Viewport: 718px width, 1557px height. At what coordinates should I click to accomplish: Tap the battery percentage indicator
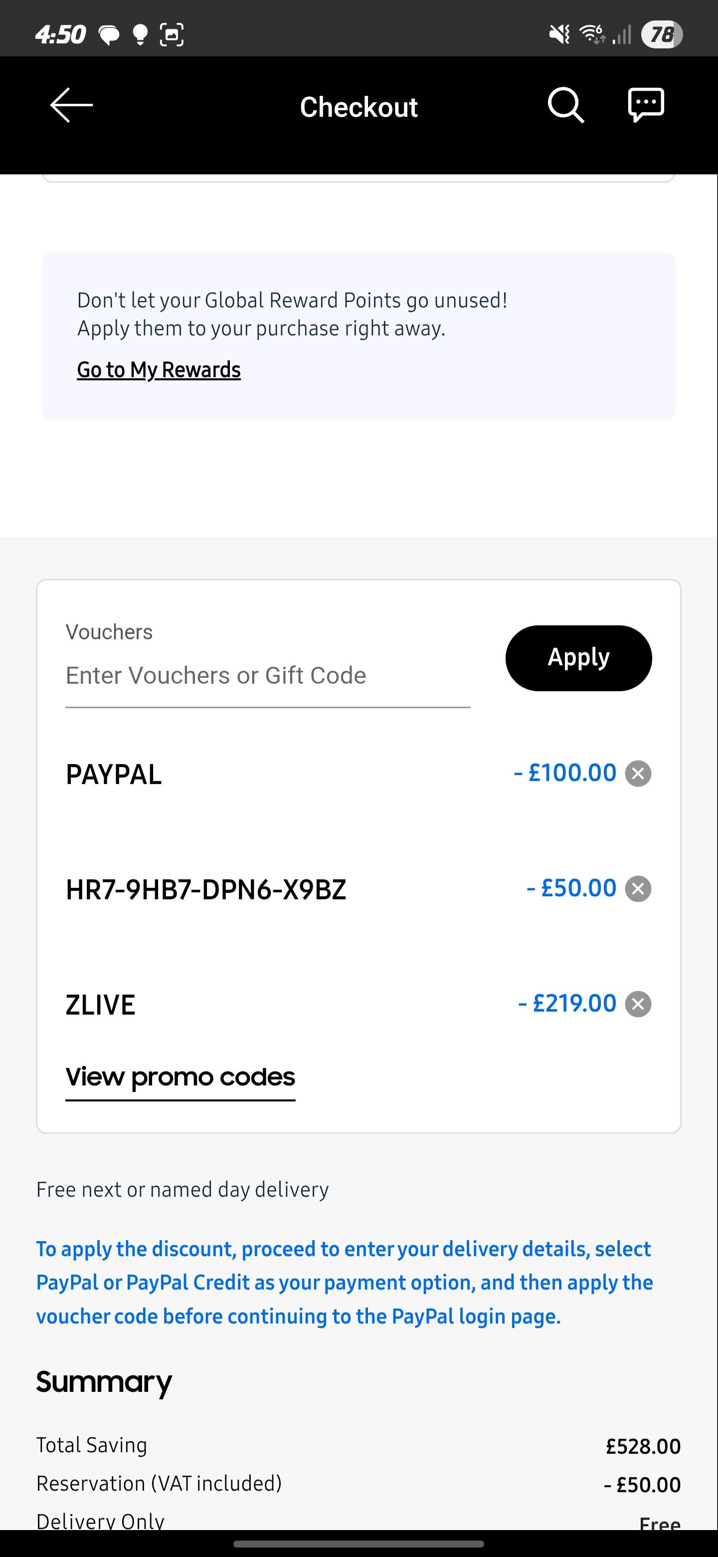click(x=662, y=34)
